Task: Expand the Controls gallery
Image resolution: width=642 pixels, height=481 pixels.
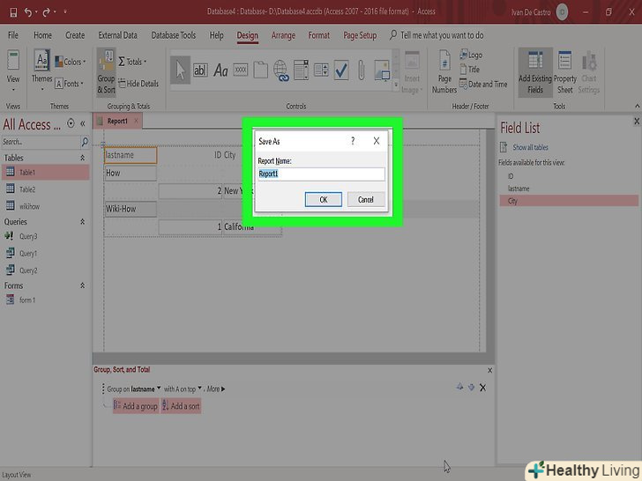Action: coord(396,85)
